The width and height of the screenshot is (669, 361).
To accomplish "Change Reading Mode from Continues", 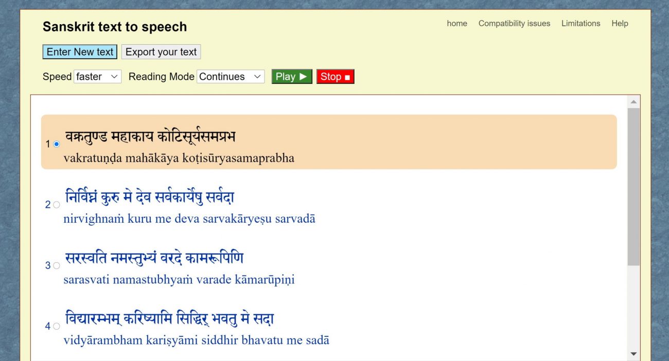I will tap(230, 76).
